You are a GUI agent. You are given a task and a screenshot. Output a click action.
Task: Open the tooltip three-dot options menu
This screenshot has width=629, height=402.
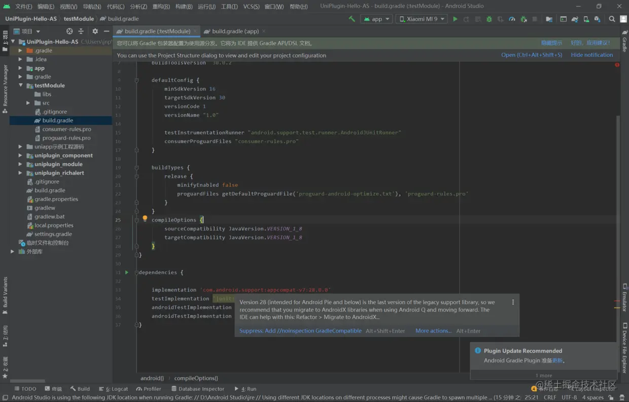coord(513,302)
